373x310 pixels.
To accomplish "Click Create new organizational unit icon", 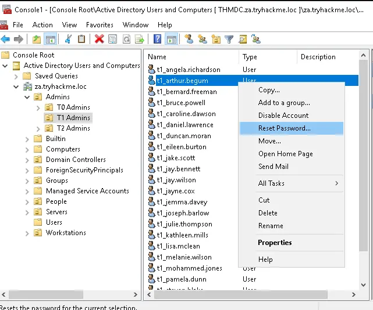I will pos(216,39).
